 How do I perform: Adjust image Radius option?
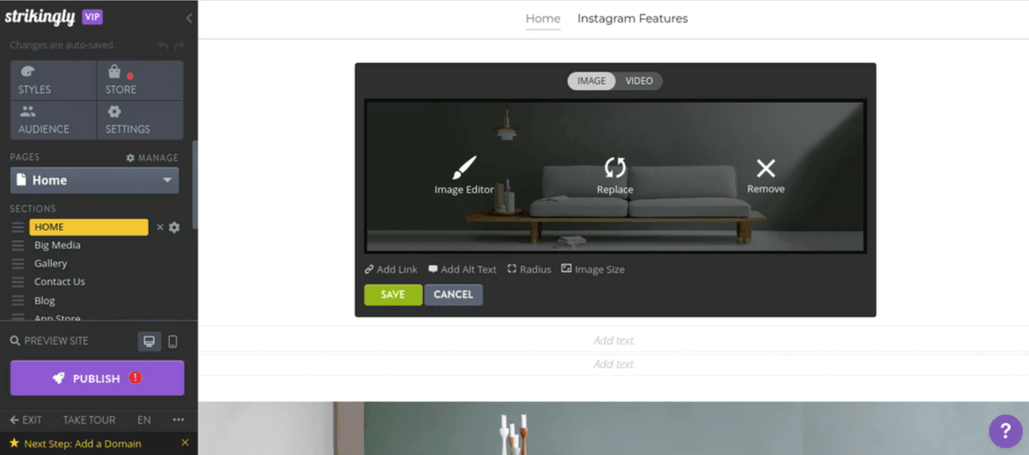pos(529,270)
